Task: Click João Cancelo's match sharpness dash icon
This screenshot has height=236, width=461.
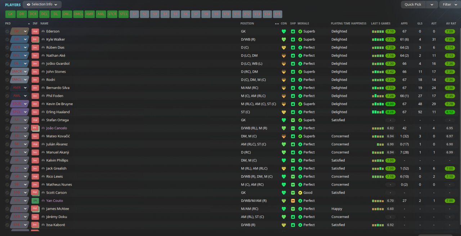Action: 293,128
